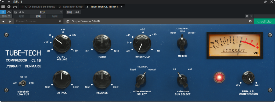The image size is (275, 102).
Task: Switch to the Saturation Knob tab
Action: 71,7
